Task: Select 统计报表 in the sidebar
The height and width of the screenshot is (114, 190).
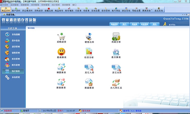Action: point(13,71)
